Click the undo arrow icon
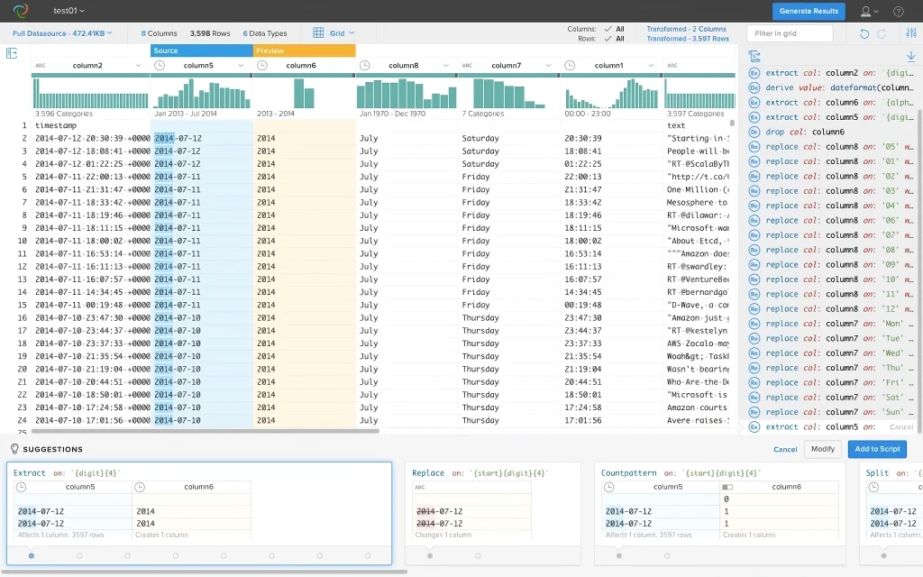The height and width of the screenshot is (577, 923). (864, 33)
